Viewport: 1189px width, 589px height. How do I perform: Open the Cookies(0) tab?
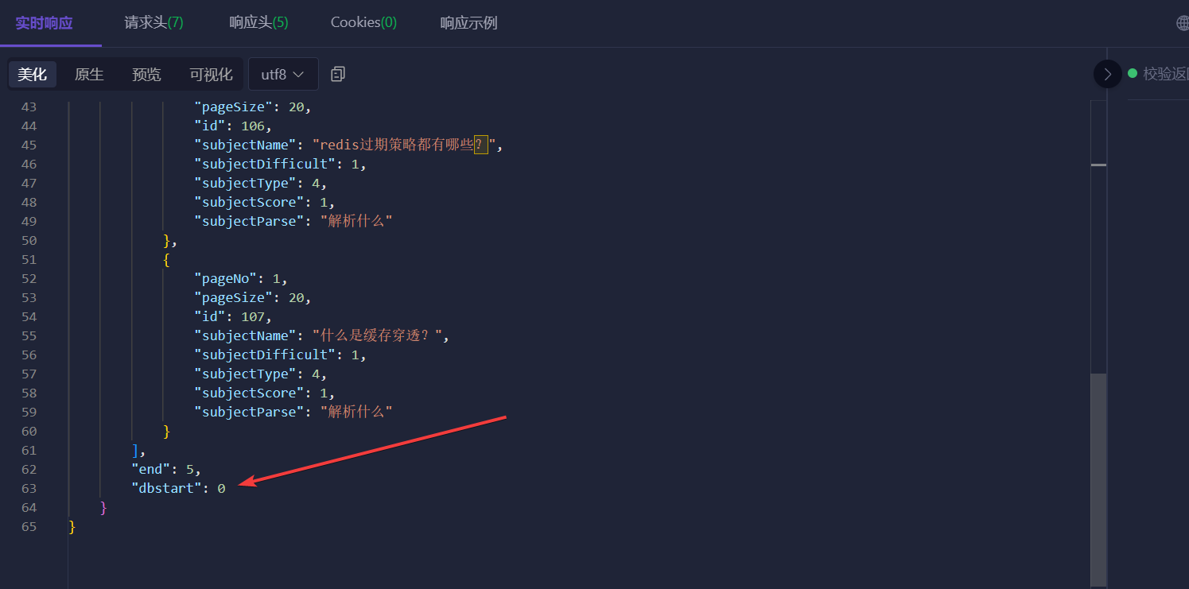[363, 22]
